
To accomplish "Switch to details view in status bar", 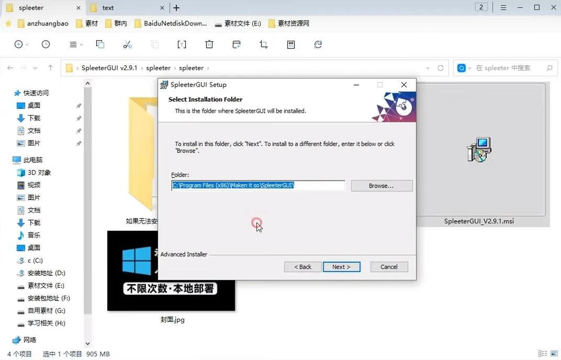I will (543, 354).
